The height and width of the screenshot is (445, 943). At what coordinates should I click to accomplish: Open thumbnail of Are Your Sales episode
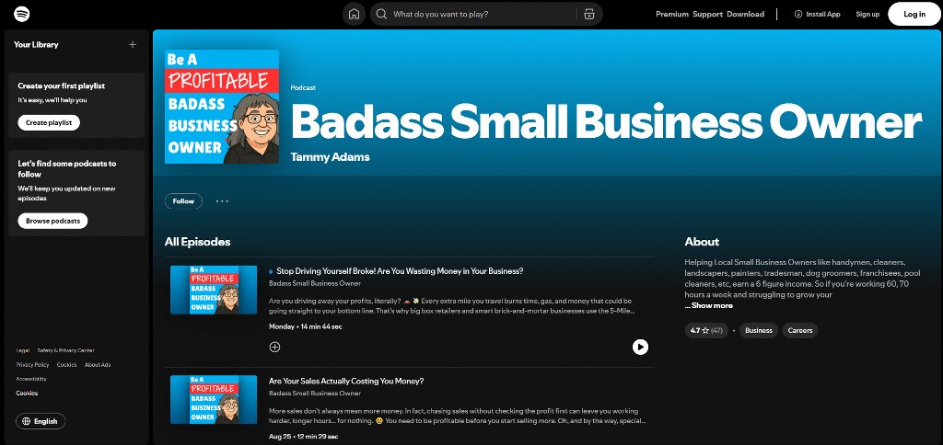[214, 399]
